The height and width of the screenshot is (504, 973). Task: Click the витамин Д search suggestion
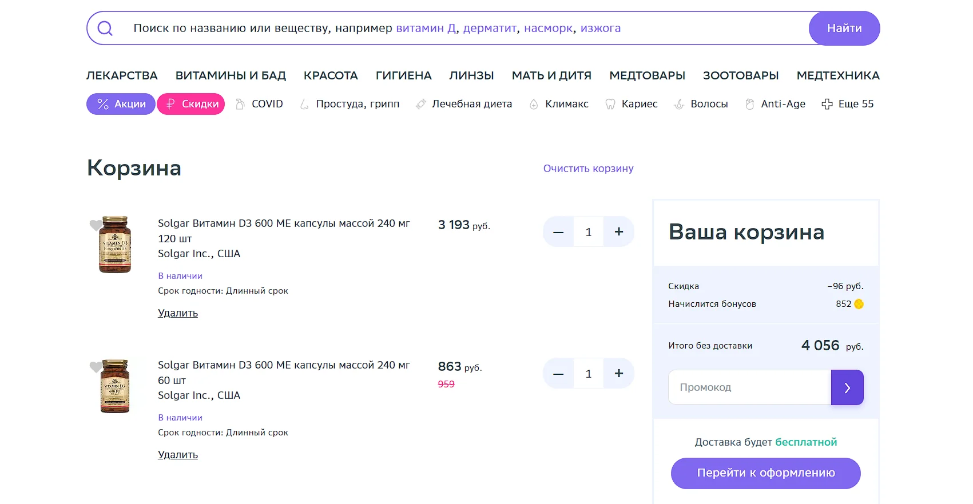click(x=426, y=28)
